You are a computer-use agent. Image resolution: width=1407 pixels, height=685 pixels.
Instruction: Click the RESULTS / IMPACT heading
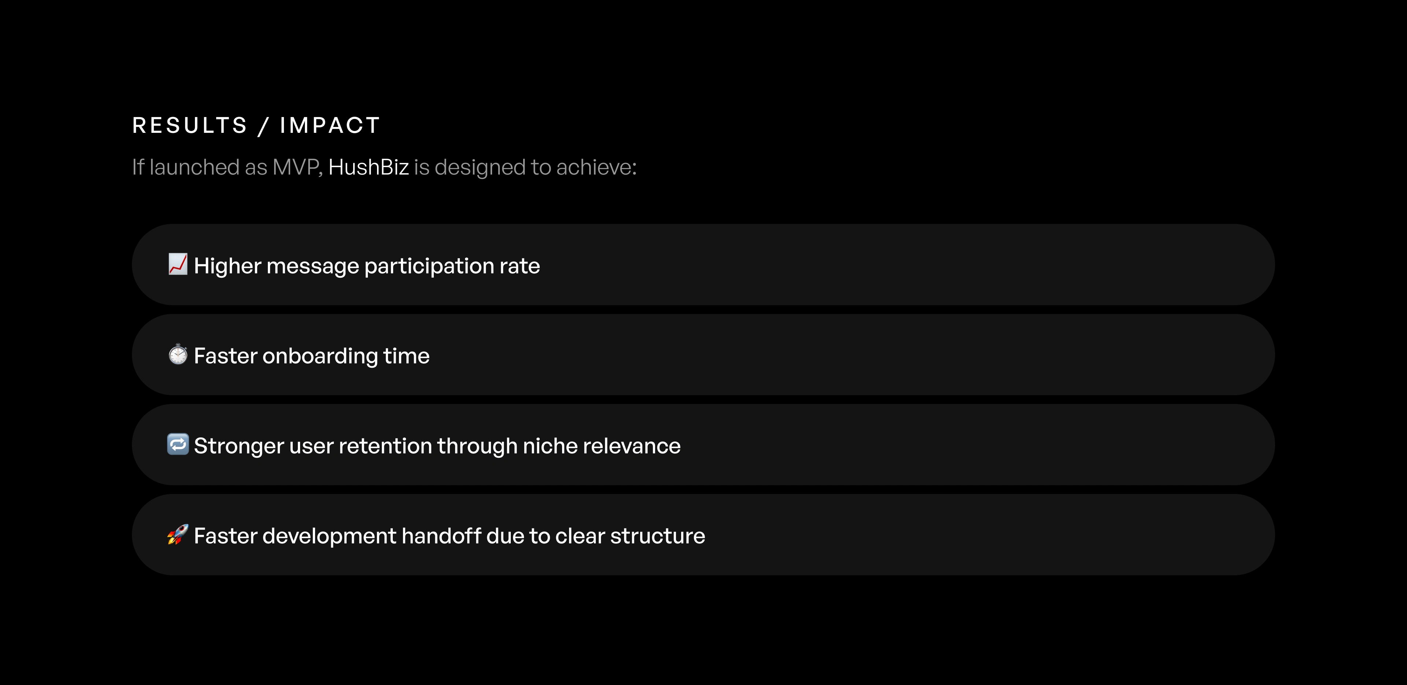(x=256, y=126)
